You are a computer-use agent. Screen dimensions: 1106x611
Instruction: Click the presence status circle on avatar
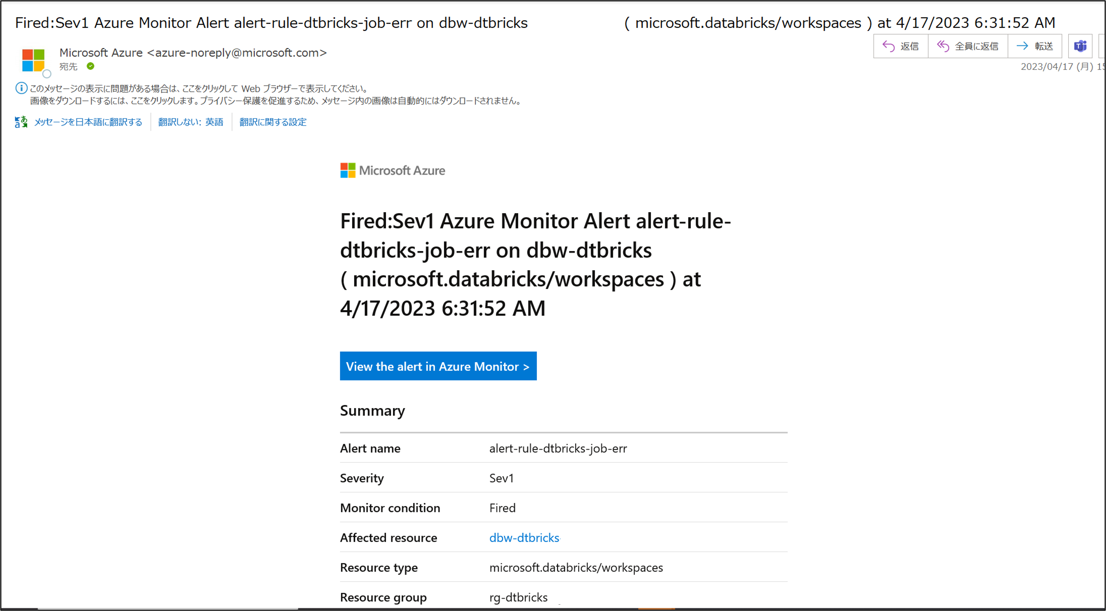point(47,74)
